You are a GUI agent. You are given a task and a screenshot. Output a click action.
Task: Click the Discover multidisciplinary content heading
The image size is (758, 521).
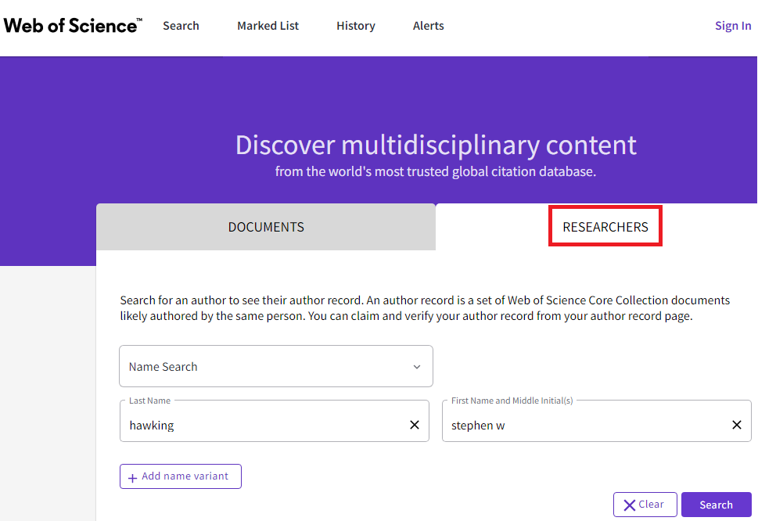pos(436,145)
